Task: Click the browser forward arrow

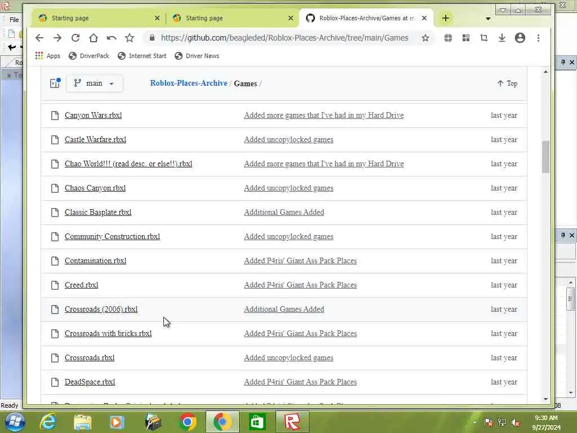Action: click(57, 38)
